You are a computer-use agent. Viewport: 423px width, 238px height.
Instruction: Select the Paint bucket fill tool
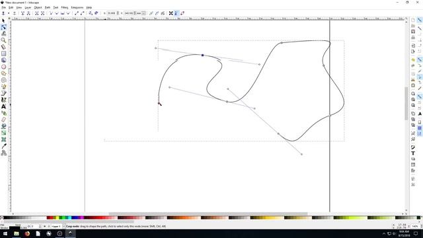coord(3,126)
